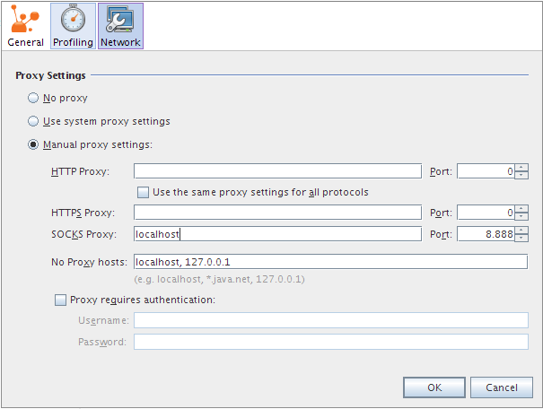The image size is (543, 409).
Task: Increase the SOCKS Proxy port value
Action: (x=521, y=231)
